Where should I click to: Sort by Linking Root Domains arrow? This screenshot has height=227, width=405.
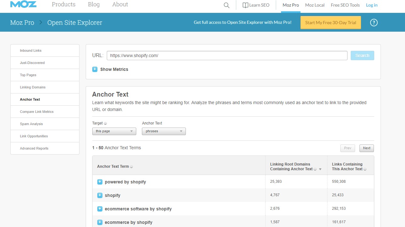pos(320,169)
